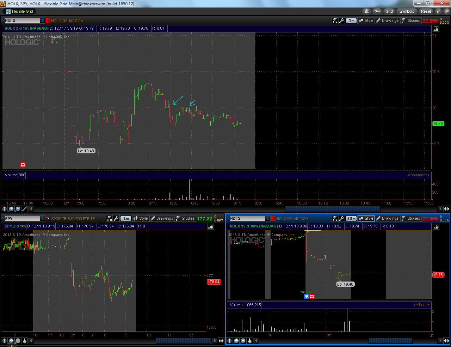
Task: Select the pointer hand tool under SPY chart
Action: tap(24, 341)
